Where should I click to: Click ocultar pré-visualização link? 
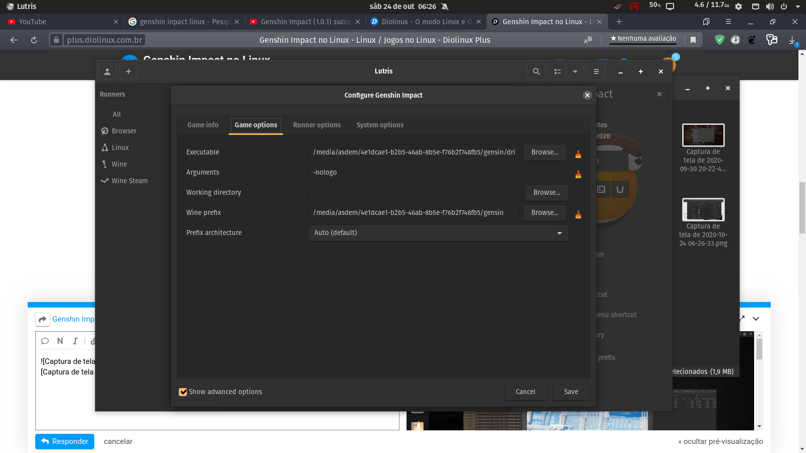coord(720,441)
